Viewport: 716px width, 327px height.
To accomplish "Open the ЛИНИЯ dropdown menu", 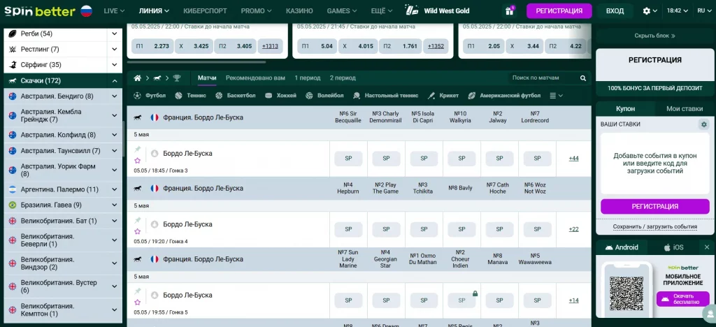I will [154, 11].
